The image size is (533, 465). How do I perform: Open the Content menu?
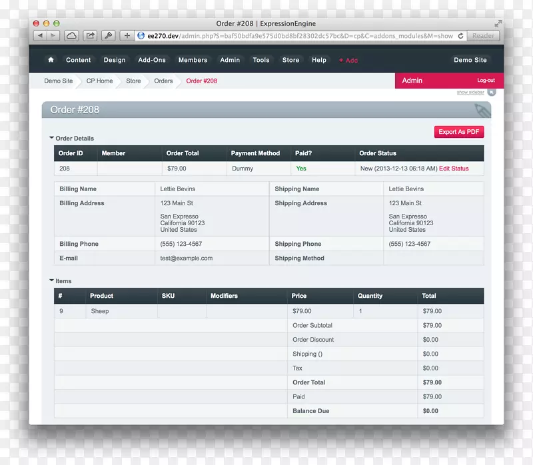point(78,60)
